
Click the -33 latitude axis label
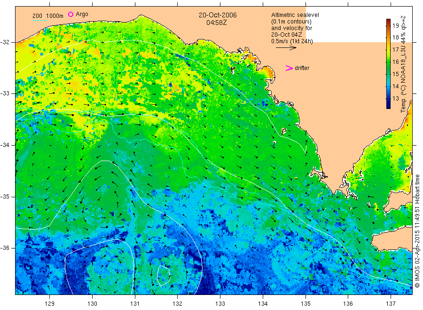tap(5, 93)
